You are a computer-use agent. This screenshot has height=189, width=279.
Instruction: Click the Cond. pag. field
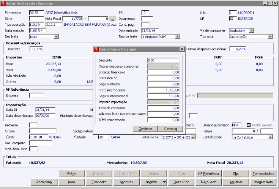click(x=145, y=25)
